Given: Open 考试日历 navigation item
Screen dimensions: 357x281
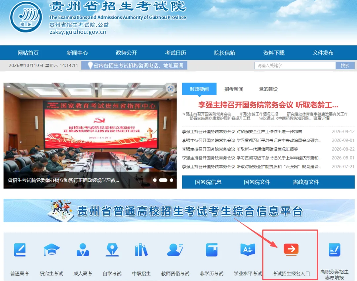Looking at the screenshot, I should (175, 53).
